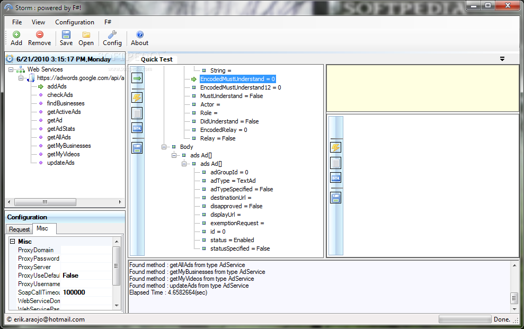524x329 pixels.
Task: Click the Add toolbar button
Action: click(16, 39)
